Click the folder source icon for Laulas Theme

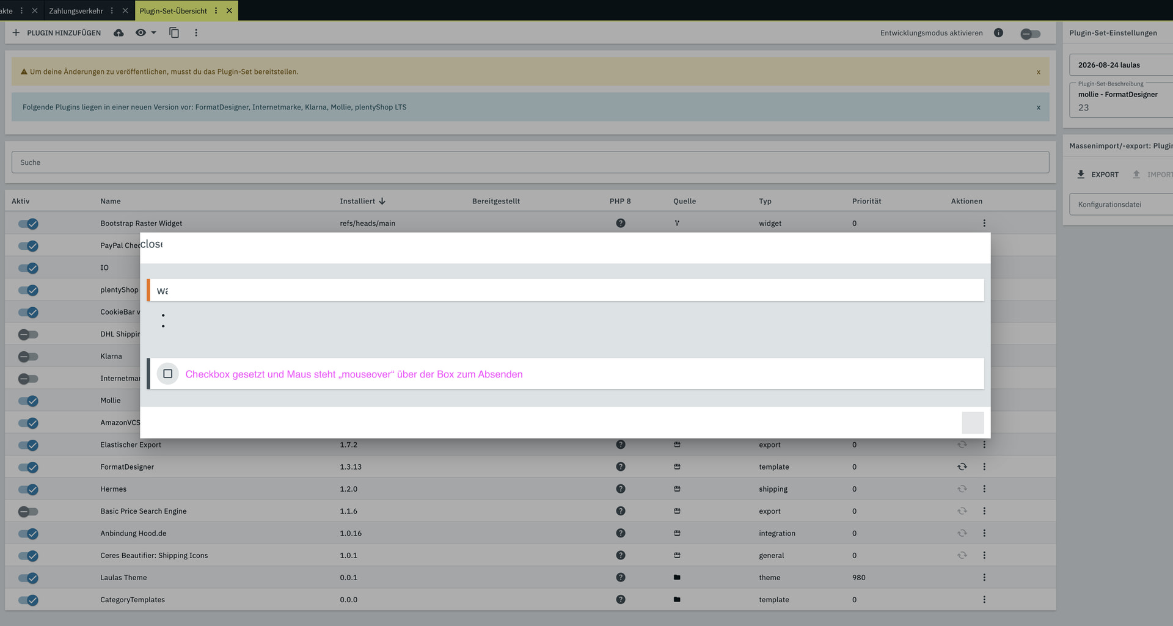pyautogui.click(x=677, y=577)
